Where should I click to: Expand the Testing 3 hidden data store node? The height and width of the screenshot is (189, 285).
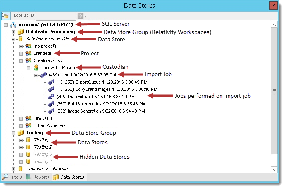(21, 155)
